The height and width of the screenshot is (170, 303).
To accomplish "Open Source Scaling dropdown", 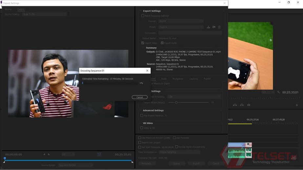I will tap(44, 14).
